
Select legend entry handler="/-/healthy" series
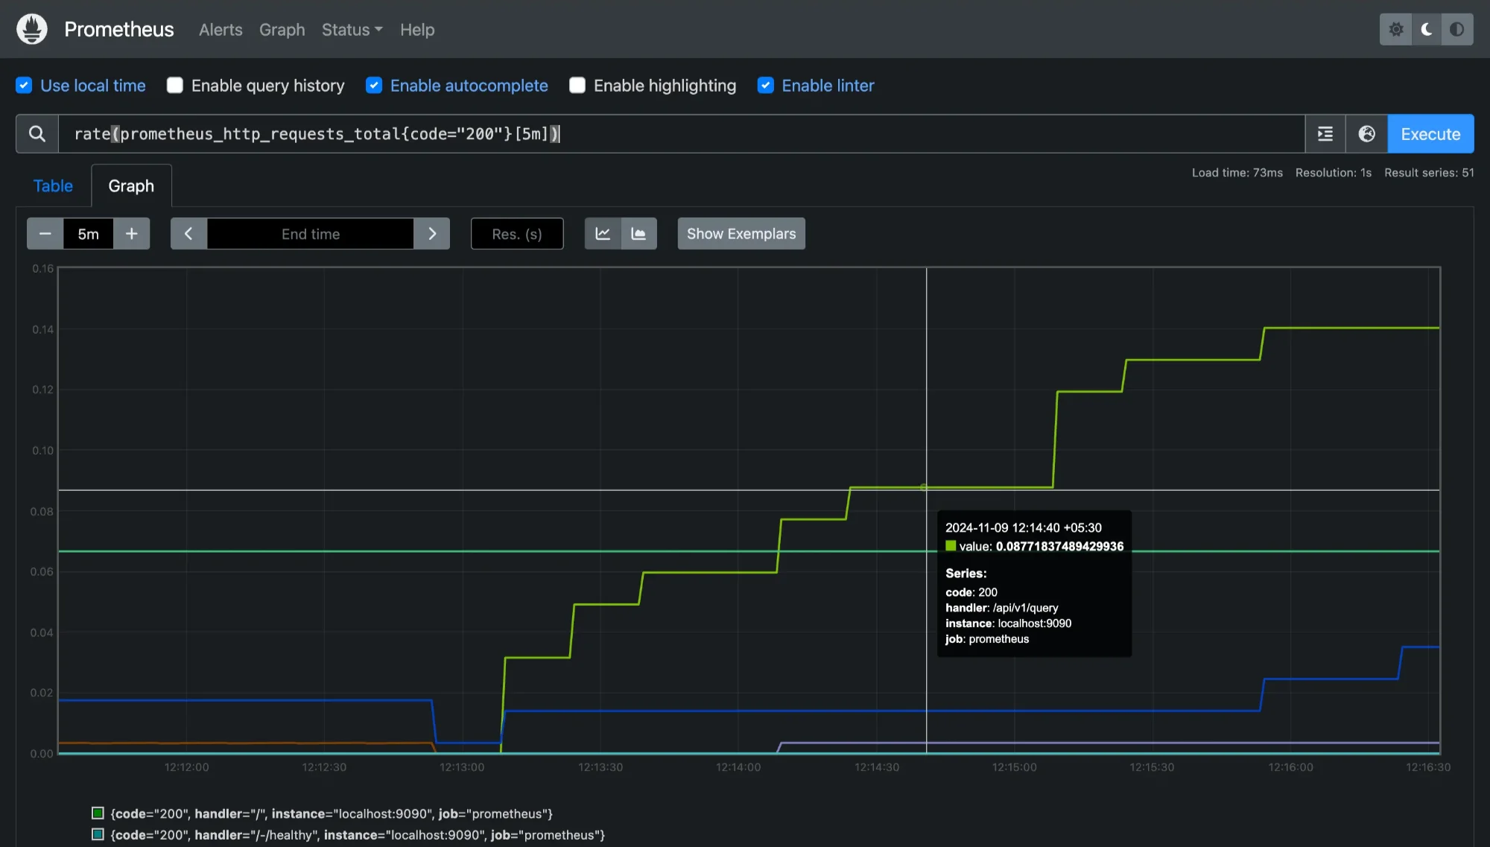358,835
